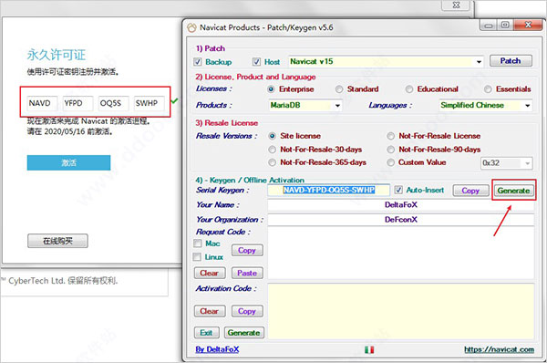Click inside the Activation Code text area
The width and height of the screenshot is (547, 363).
401,311
